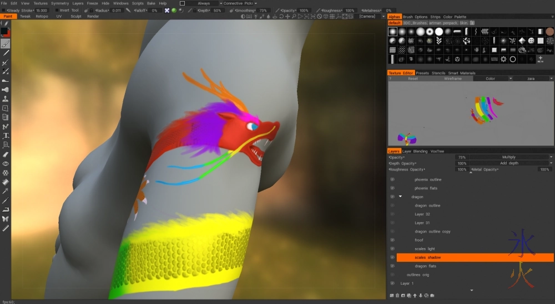Collapse the dragon layer group
Screen dimensions: 555x304
pos(400,197)
